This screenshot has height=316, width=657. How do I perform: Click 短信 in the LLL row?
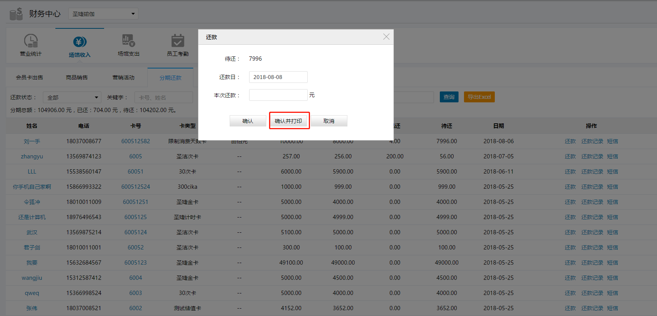coord(613,172)
